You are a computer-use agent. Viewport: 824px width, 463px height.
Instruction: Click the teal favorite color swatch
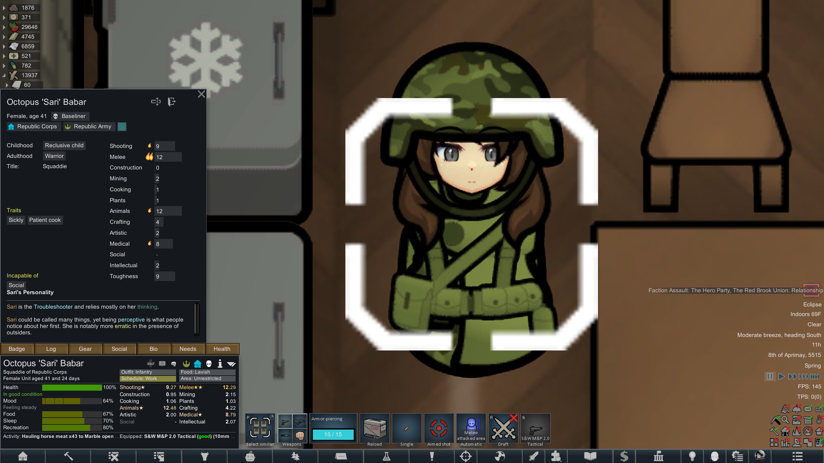point(122,127)
